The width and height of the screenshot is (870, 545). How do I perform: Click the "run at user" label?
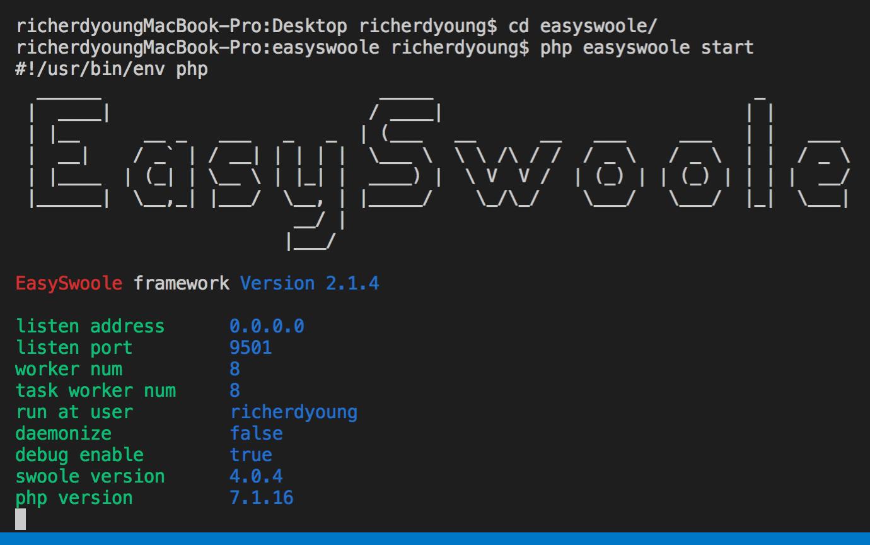coord(74,412)
